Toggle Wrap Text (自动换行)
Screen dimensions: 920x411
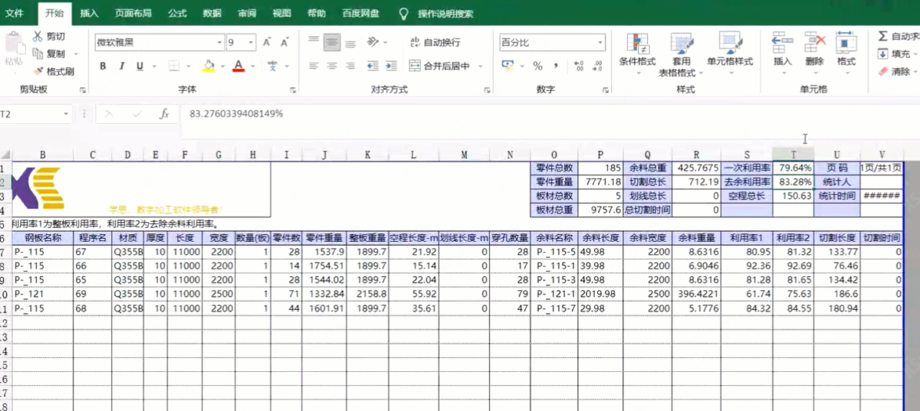[434, 42]
